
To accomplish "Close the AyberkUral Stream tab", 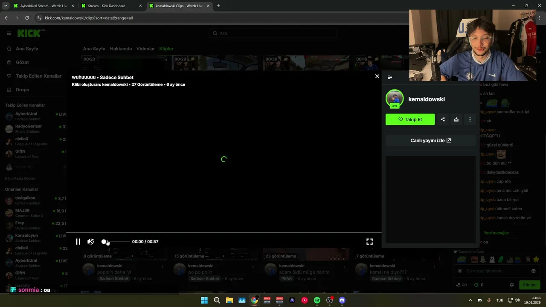I will 73,6.
